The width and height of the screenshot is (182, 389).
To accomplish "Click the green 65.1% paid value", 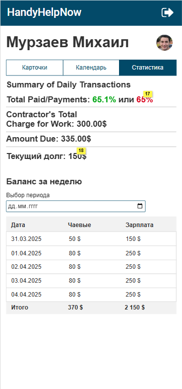I will [104, 100].
